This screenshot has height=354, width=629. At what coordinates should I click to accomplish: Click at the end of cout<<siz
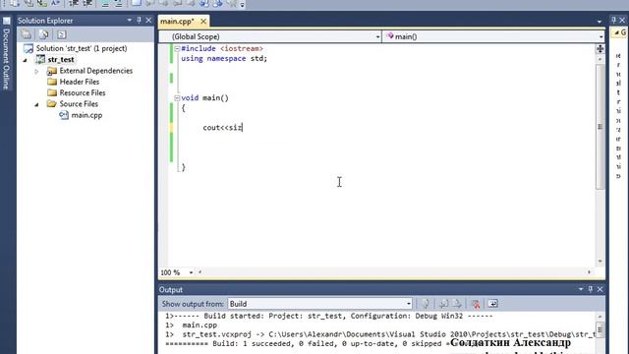pos(243,128)
